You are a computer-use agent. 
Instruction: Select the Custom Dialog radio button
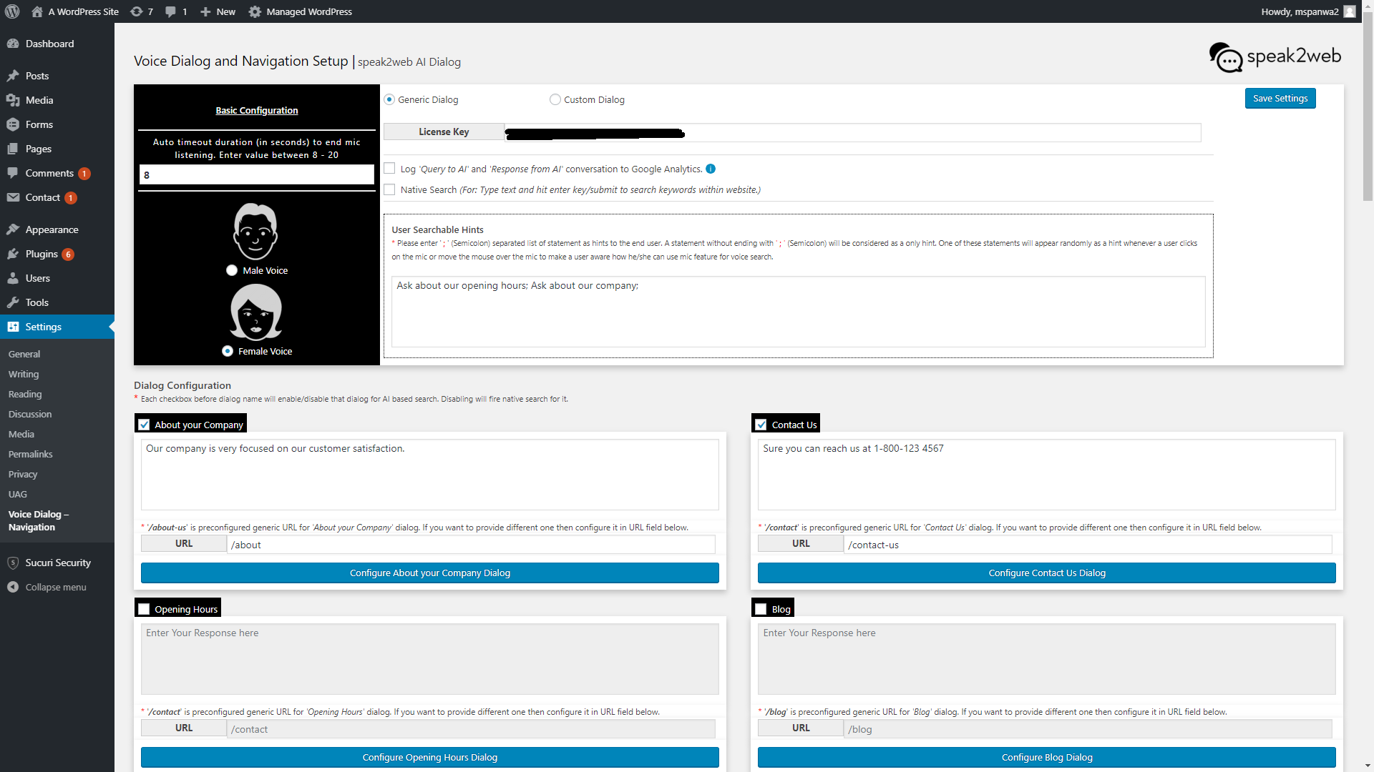point(555,99)
